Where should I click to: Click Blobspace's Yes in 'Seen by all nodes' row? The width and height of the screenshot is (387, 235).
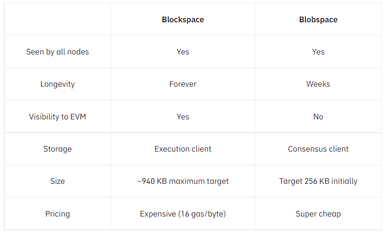pyautogui.click(x=318, y=52)
